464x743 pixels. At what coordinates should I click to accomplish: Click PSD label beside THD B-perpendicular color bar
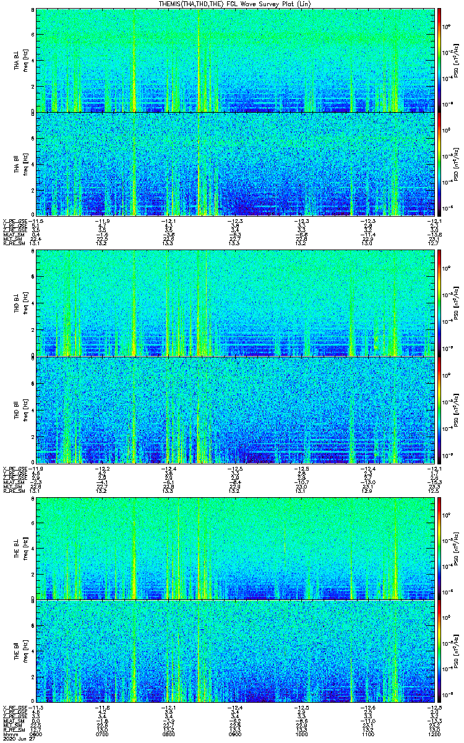tap(457, 303)
